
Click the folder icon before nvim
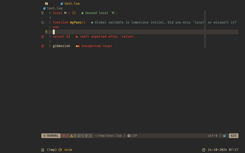click(x=60, y=150)
